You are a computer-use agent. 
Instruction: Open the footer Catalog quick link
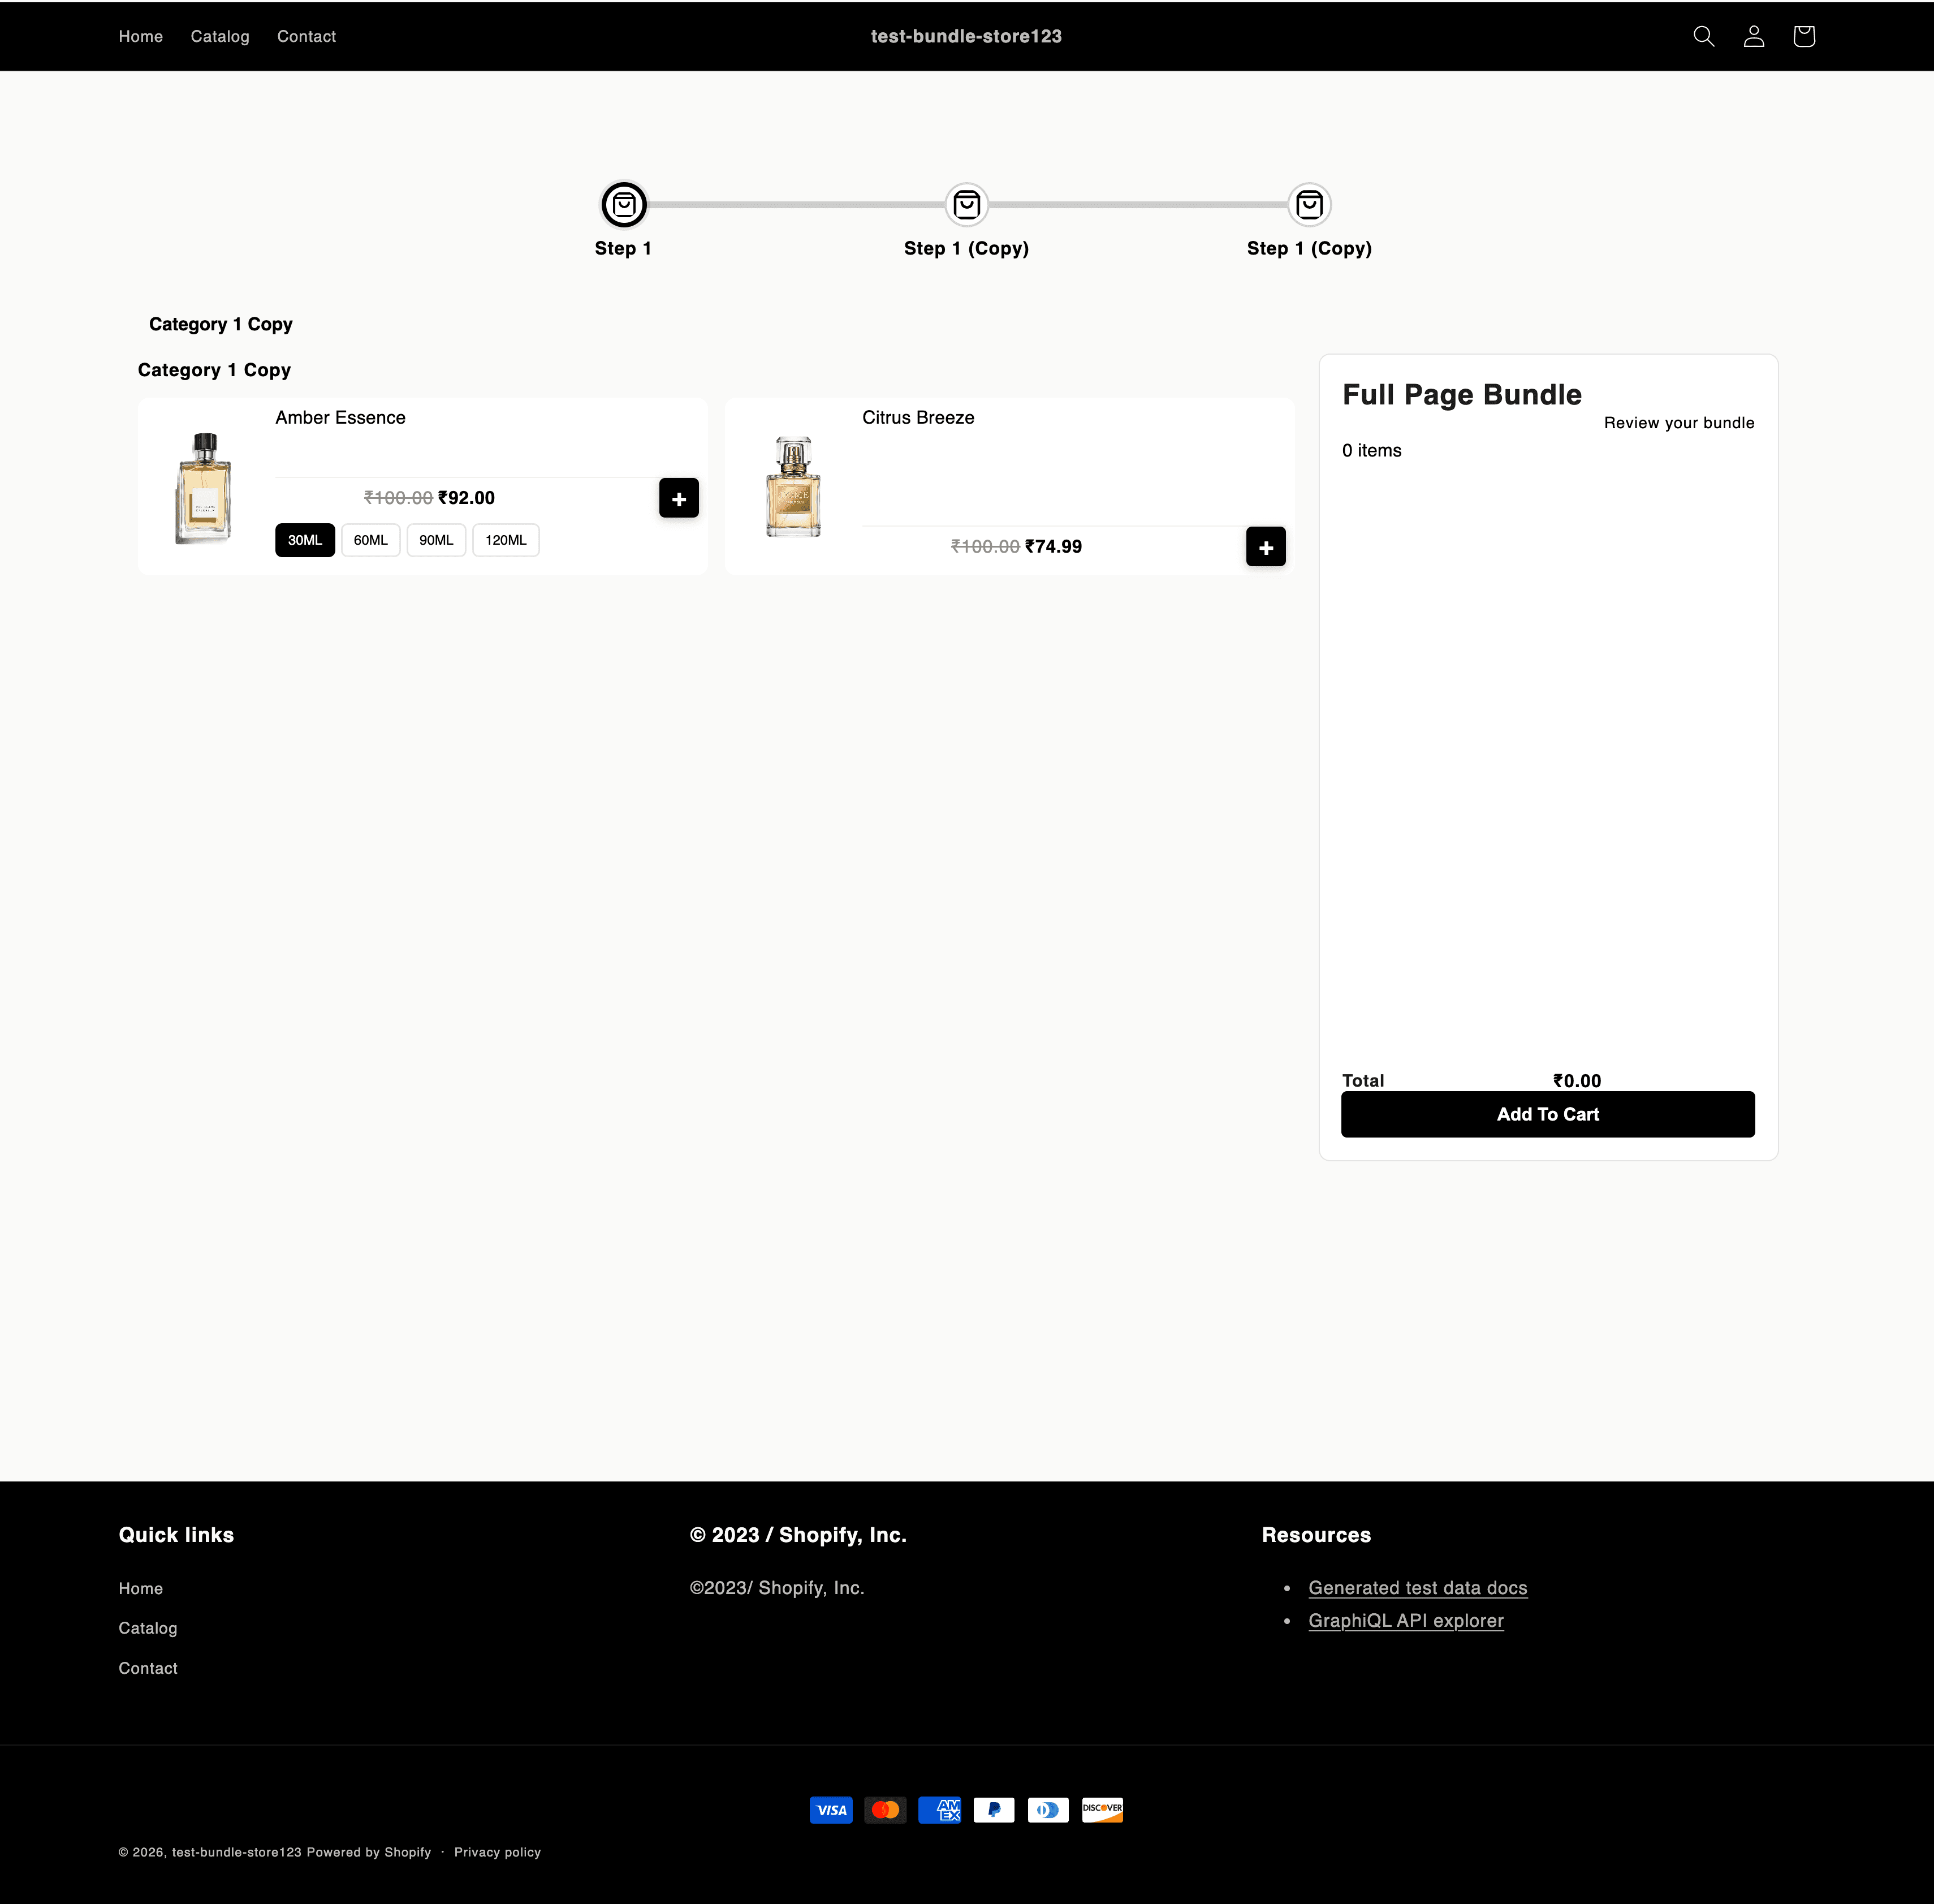148,1628
